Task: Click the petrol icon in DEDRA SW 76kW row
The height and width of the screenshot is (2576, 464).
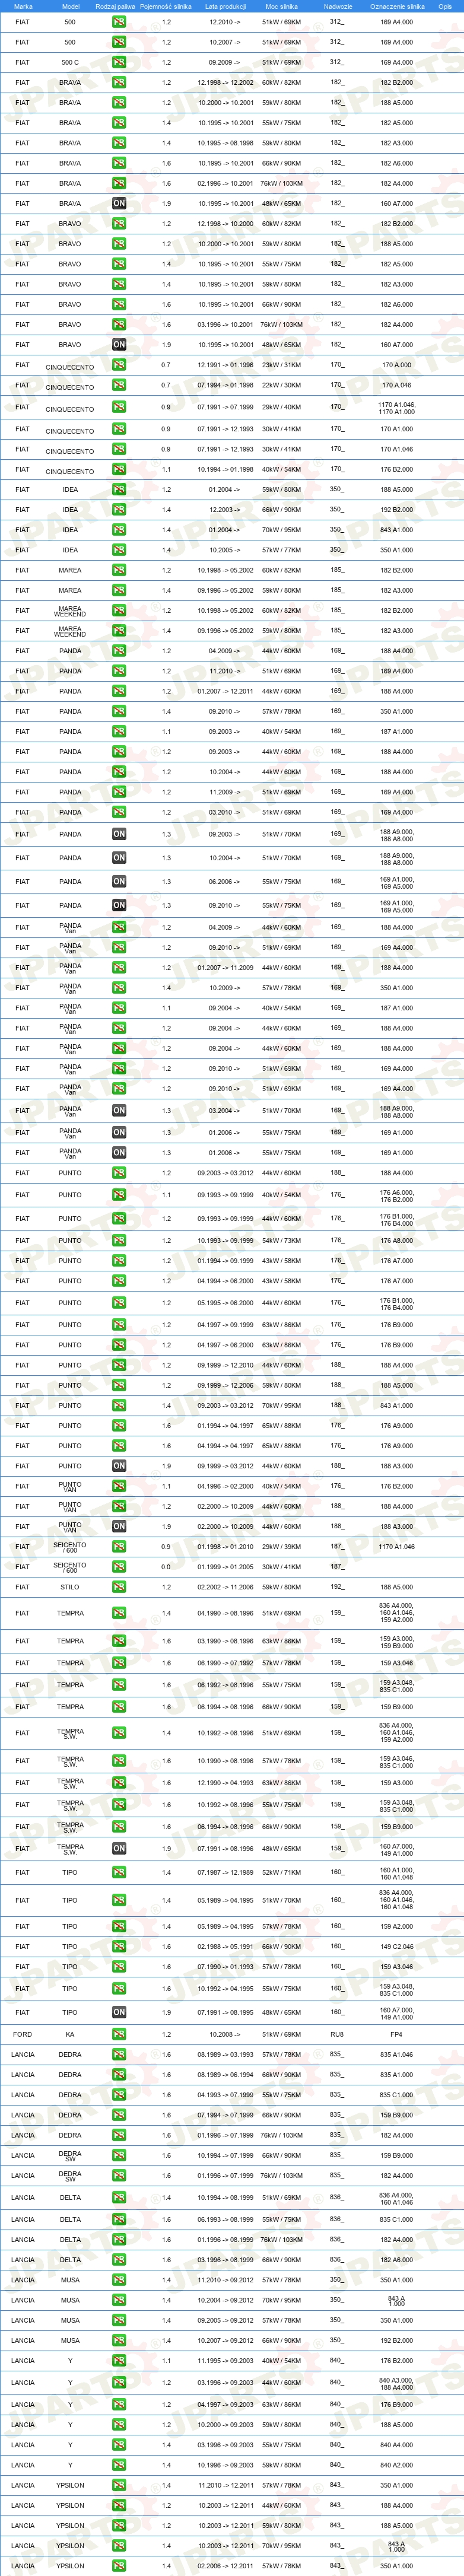Action: tap(119, 2176)
